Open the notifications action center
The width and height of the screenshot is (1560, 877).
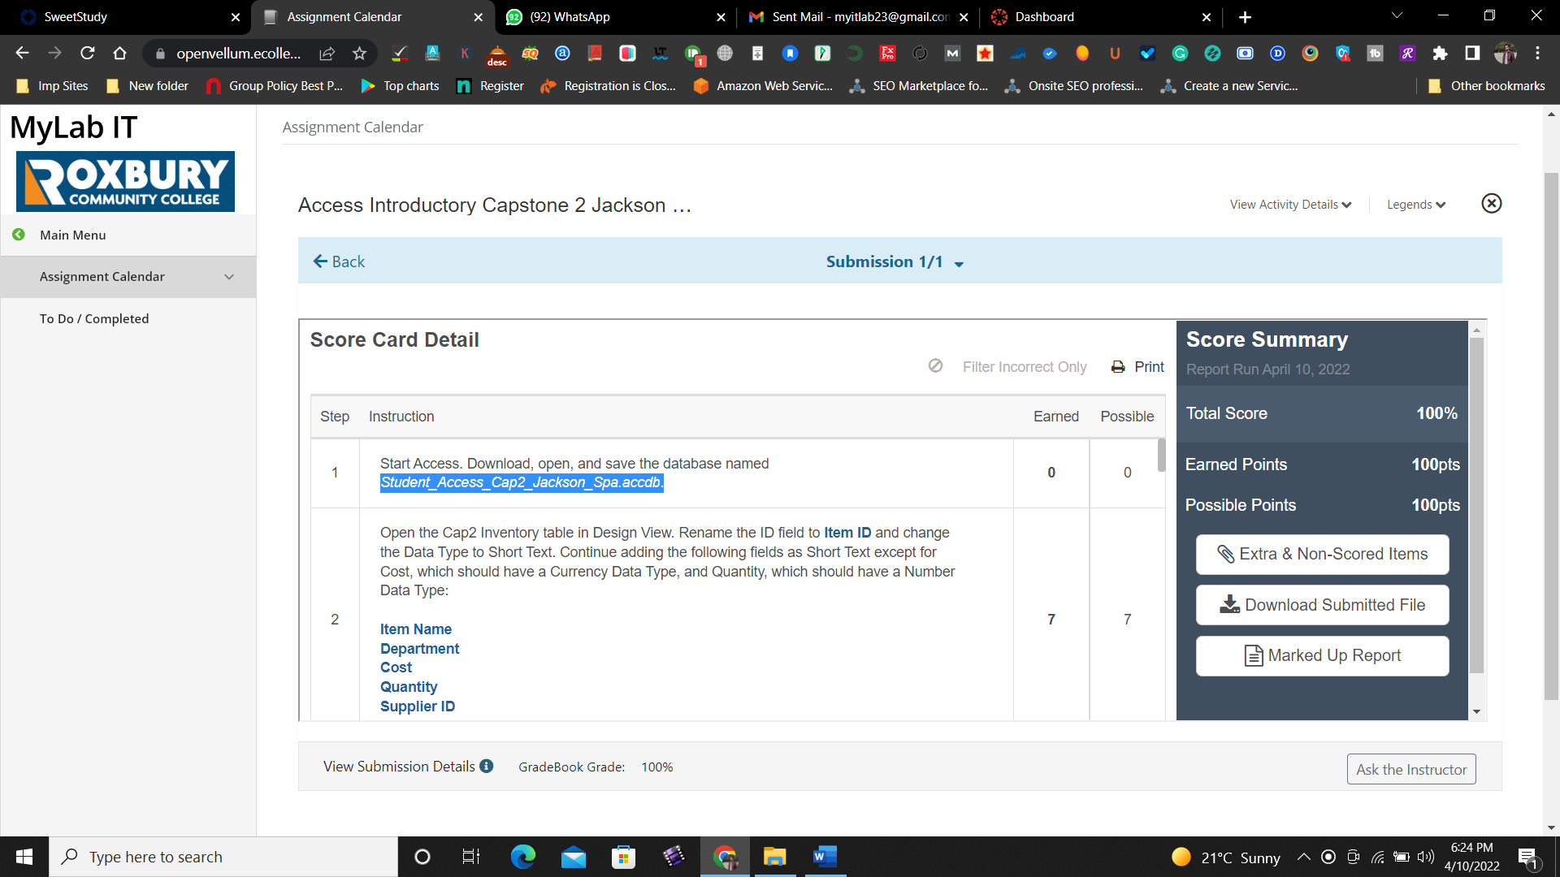pos(1527,858)
